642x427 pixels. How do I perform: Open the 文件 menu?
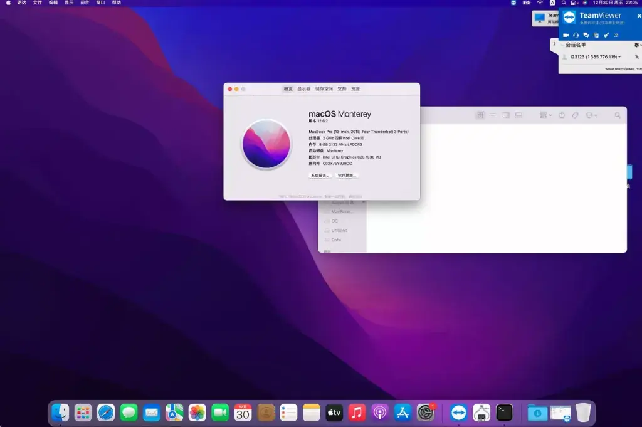pos(37,3)
